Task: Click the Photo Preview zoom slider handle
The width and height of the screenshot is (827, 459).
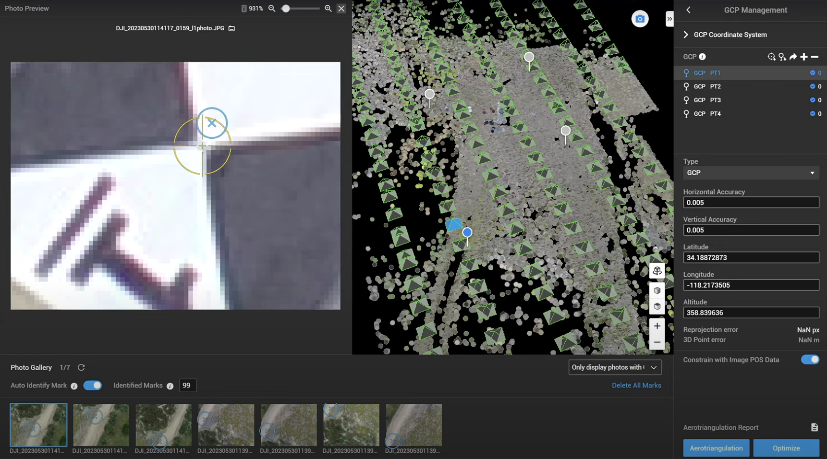Action: pyautogui.click(x=286, y=9)
